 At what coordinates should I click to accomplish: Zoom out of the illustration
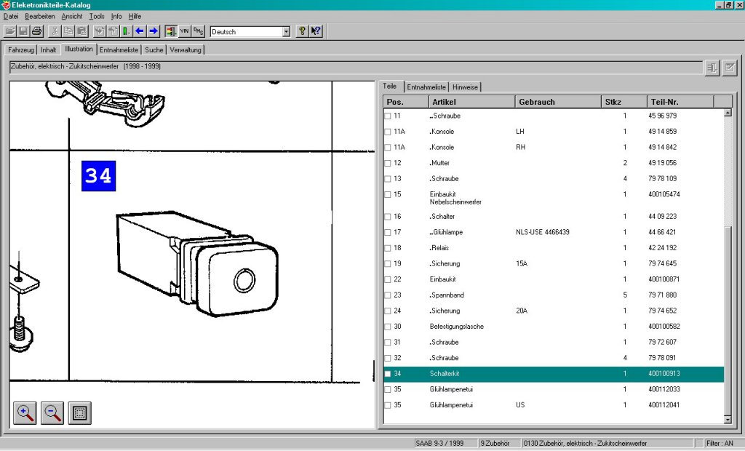(x=52, y=413)
